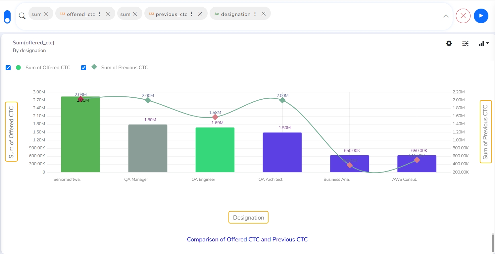This screenshot has height=254, width=495.
Task: Click the Designation axis label button
Action: pyautogui.click(x=248, y=218)
